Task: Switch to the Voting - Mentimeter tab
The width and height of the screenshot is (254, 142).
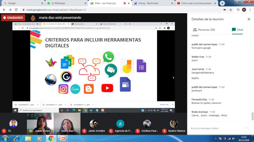Action: click(x=153, y=3)
